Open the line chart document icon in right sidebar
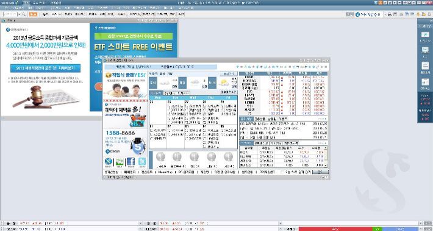The height and width of the screenshot is (231, 433). [424, 66]
